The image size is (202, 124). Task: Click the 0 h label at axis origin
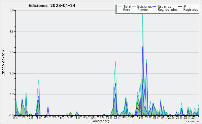tap(15, 117)
